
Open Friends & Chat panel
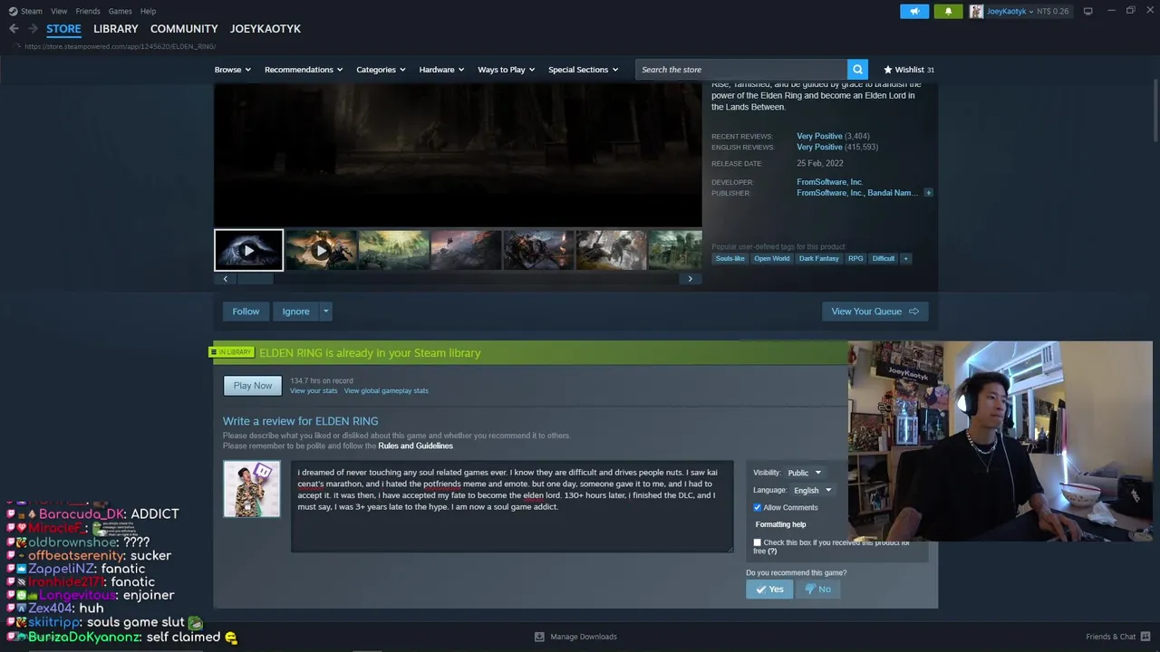pos(1116,637)
